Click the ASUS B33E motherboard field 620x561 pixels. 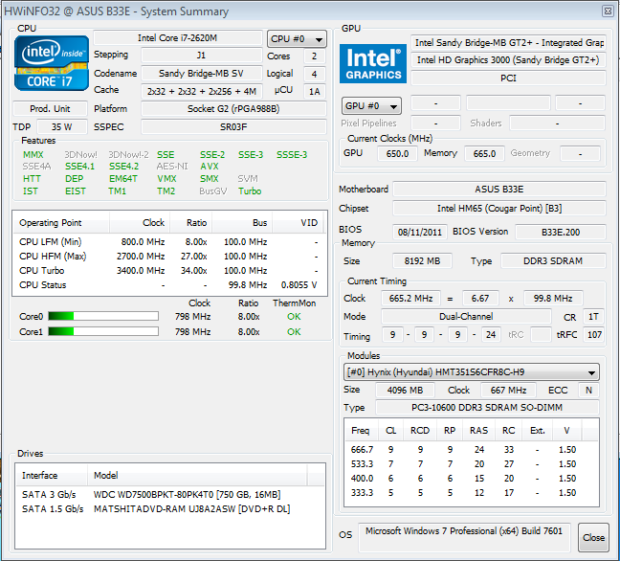[499, 190]
